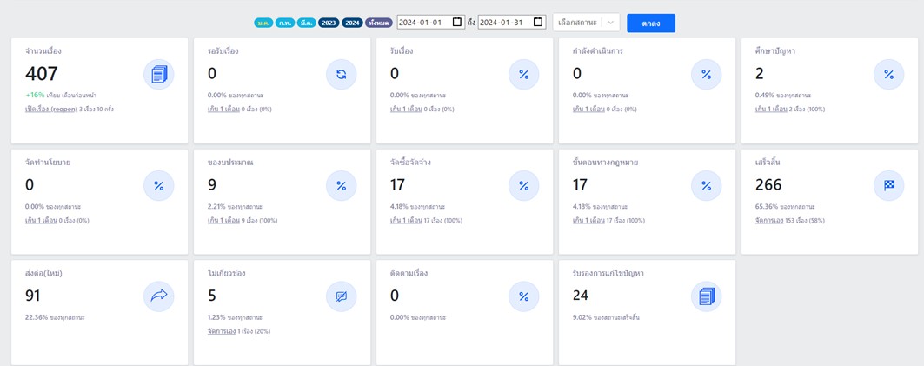Choose the 2023 year filter pill
The height and width of the screenshot is (366, 924).
(x=329, y=23)
